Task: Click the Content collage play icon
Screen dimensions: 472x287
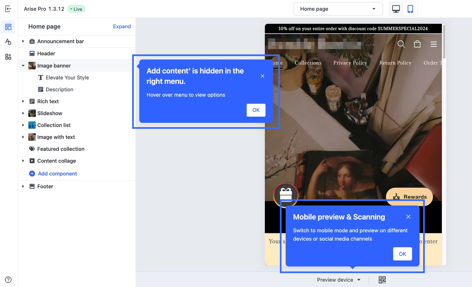Action: [x=32, y=161]
